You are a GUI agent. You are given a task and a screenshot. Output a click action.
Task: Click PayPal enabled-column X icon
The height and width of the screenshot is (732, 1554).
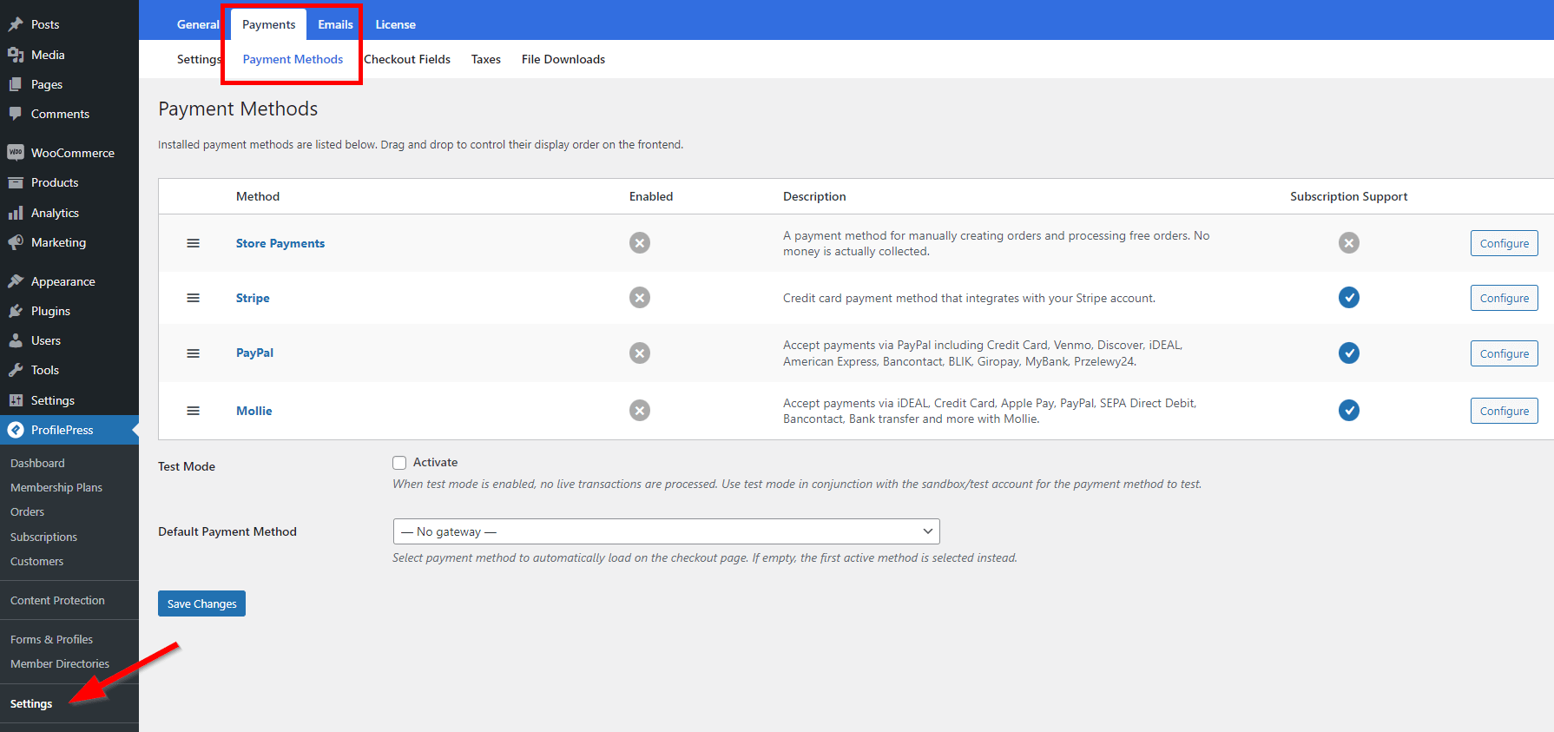point(640,353)
